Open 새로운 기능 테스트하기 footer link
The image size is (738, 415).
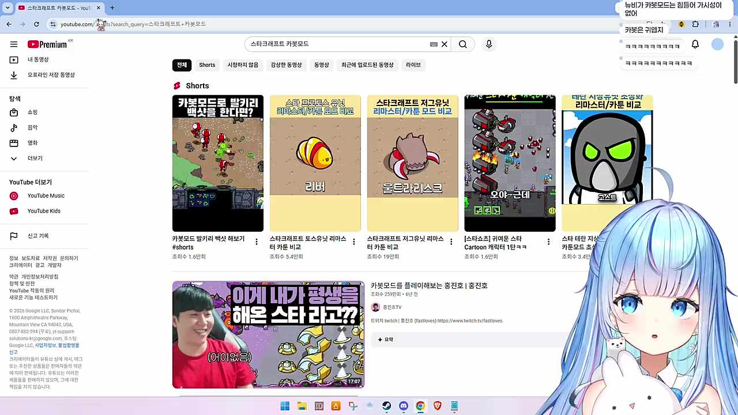point(33,298)
